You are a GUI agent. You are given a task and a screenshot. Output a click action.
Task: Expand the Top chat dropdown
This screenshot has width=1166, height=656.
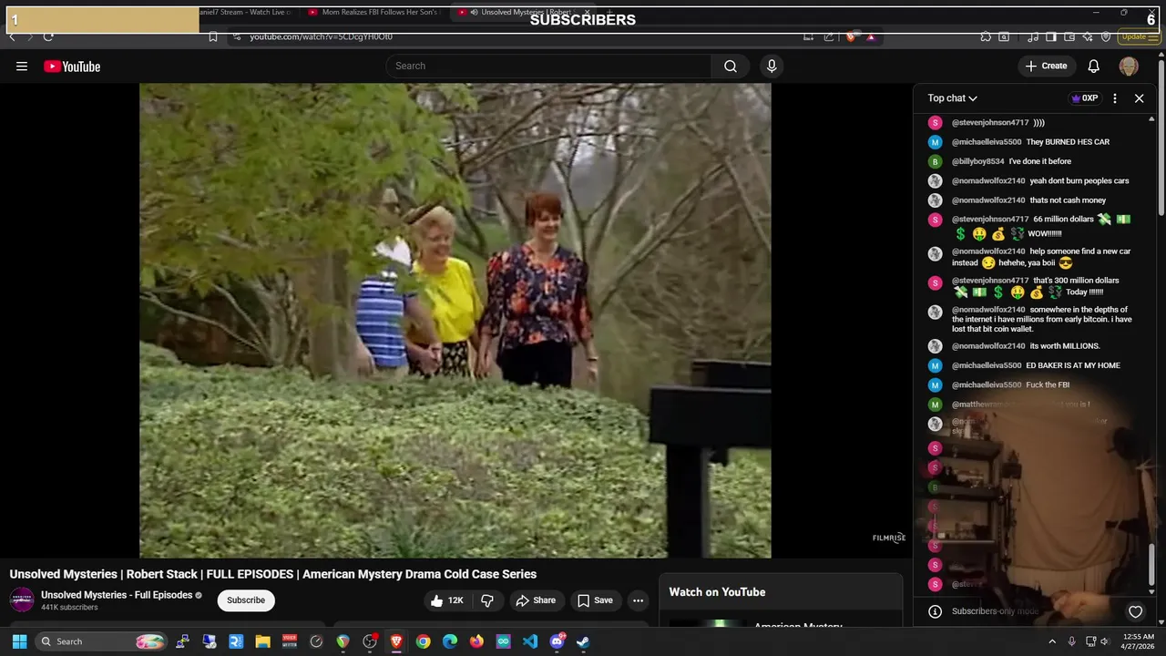(952, 98)
